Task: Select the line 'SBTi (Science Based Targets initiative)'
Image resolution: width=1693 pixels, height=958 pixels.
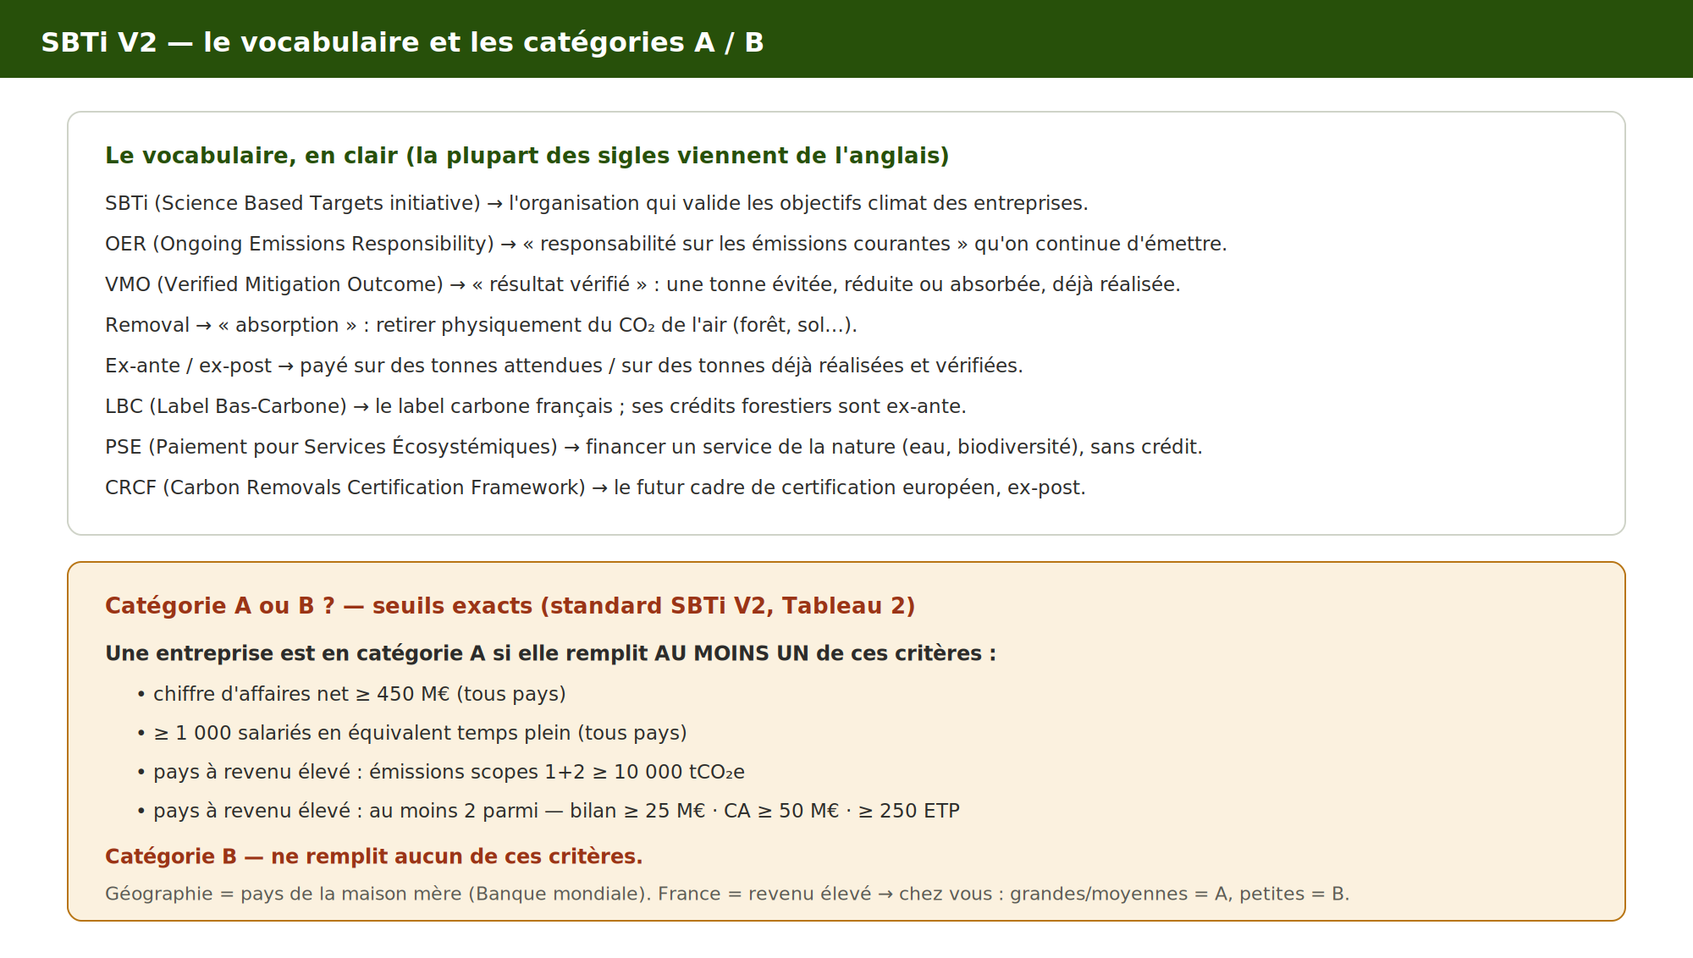Action: click(x=596, y=203)
